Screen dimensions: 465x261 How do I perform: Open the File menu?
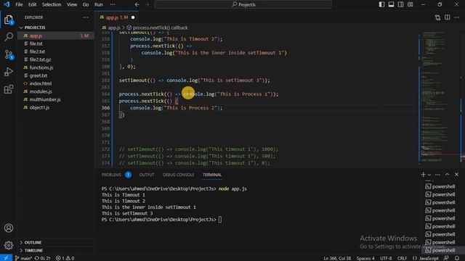pyautogui.click(x=19, y=4)
